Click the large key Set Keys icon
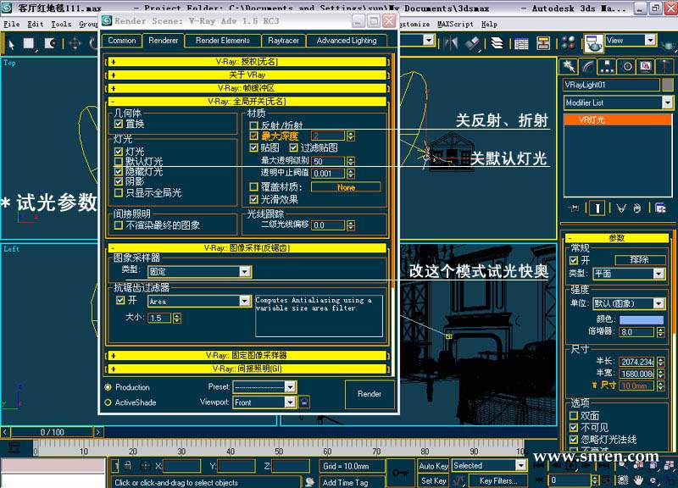Image resolution: width=678 pixels, height=488 pixels. click(399, 473)
